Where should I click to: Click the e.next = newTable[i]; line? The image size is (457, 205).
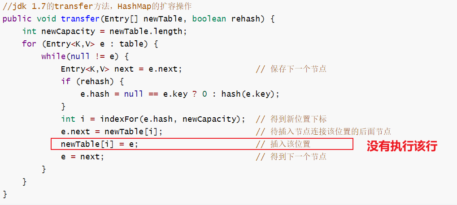[x=111, y=132]
